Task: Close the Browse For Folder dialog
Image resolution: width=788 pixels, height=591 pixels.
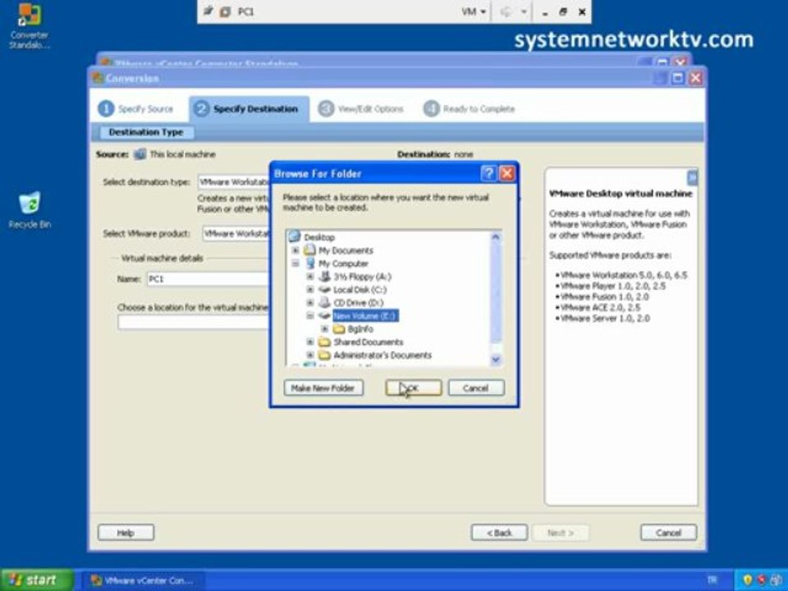Action: [507, 173]
